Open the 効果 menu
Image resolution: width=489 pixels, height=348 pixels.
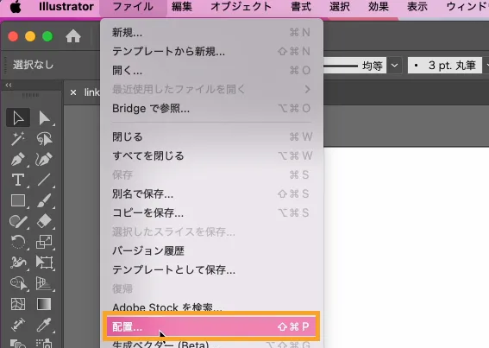tap(379, 7)
